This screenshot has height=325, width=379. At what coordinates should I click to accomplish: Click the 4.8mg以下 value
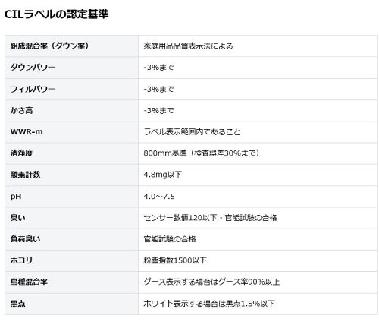coord(163,175)
